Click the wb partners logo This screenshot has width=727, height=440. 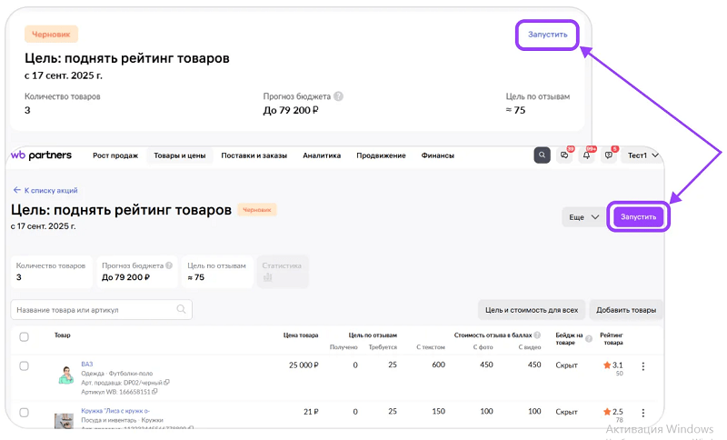(41, 155)
